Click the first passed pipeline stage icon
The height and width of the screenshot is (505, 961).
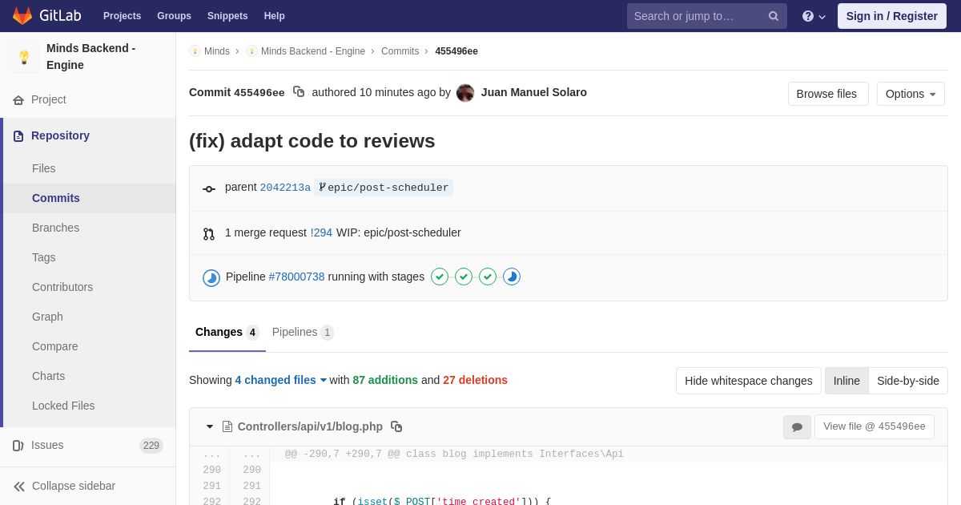point(440,277)
